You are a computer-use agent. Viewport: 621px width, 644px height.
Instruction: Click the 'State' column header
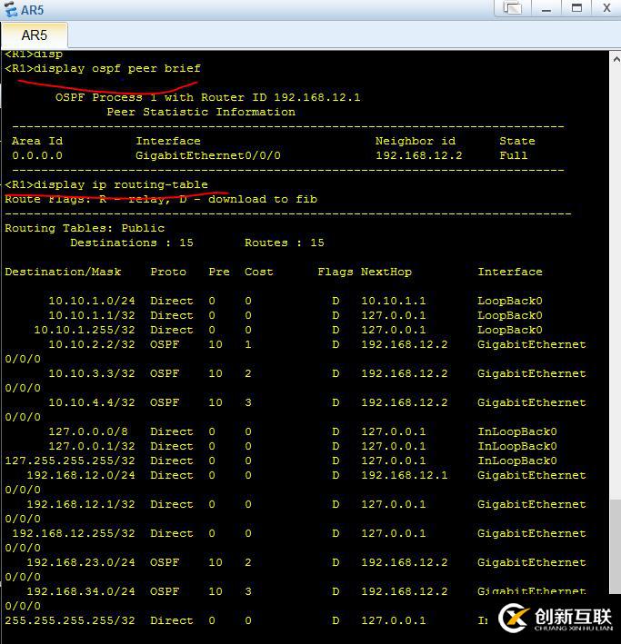click(x=517, y=141)
